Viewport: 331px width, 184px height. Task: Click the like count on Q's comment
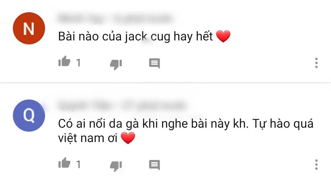coord(78,164)
